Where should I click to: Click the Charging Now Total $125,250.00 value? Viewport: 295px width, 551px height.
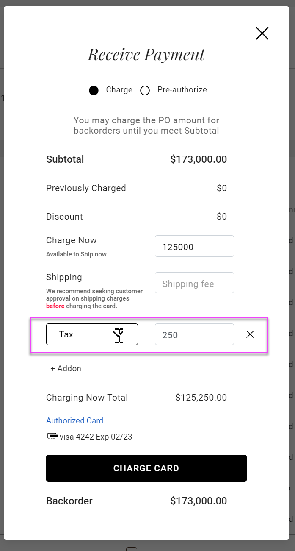(201, 398)
